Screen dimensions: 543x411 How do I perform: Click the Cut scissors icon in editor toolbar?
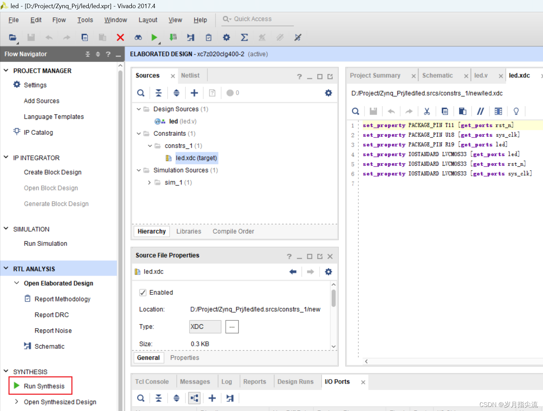point(427,111)
